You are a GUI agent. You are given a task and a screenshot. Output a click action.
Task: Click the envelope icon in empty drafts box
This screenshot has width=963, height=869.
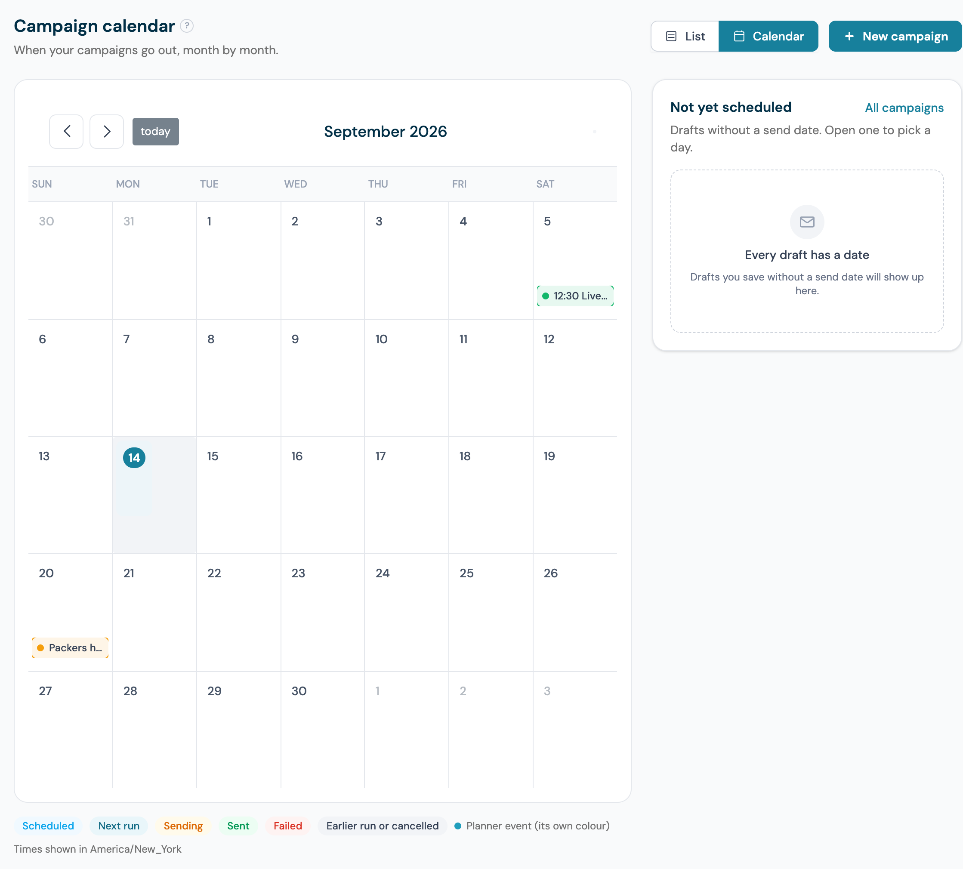pyautogui.click(x=807, y=222)
